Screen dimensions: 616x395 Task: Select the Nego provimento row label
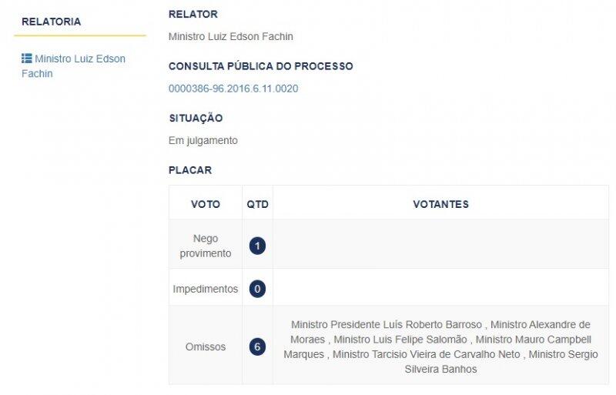(x=206, y=246)
